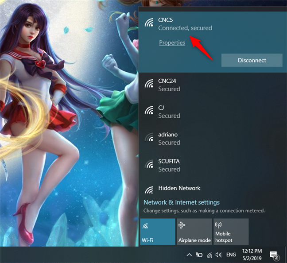Click the CNC5 Wi-Fi signal icon
The height and width of the screenshot is (263, 287).
coord(149,23)
